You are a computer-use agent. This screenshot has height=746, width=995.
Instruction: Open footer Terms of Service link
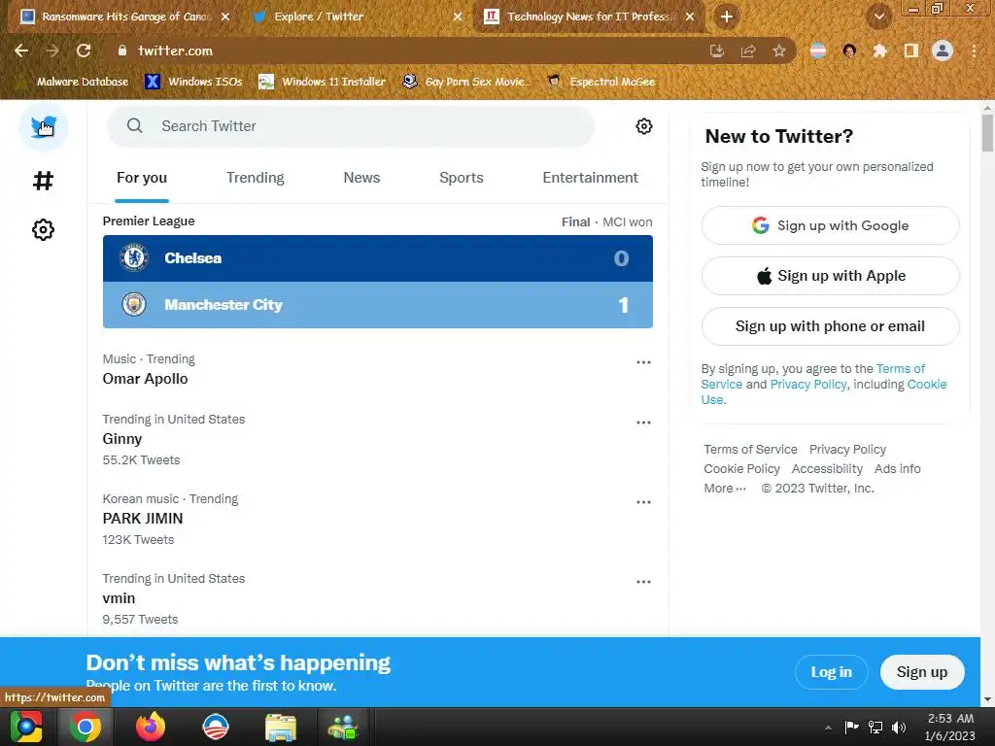click(750, 449)
